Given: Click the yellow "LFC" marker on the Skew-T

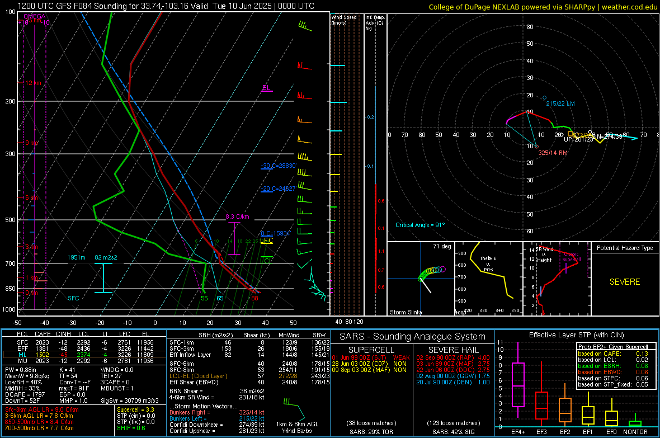Looking at the screenshot, I should pos(266,241).
